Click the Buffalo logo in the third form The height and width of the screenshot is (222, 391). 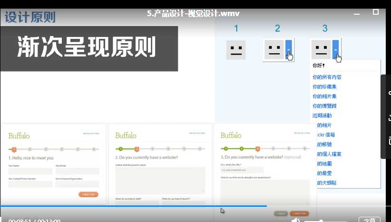pyautogui.click(x=231, y=135)
